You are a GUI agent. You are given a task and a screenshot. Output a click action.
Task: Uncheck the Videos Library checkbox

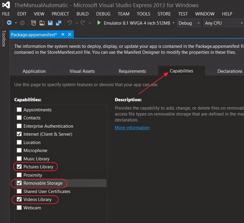(19, 199)
